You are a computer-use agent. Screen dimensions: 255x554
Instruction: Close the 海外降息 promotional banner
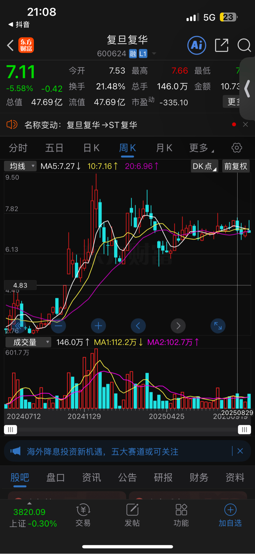coord(240,451)
